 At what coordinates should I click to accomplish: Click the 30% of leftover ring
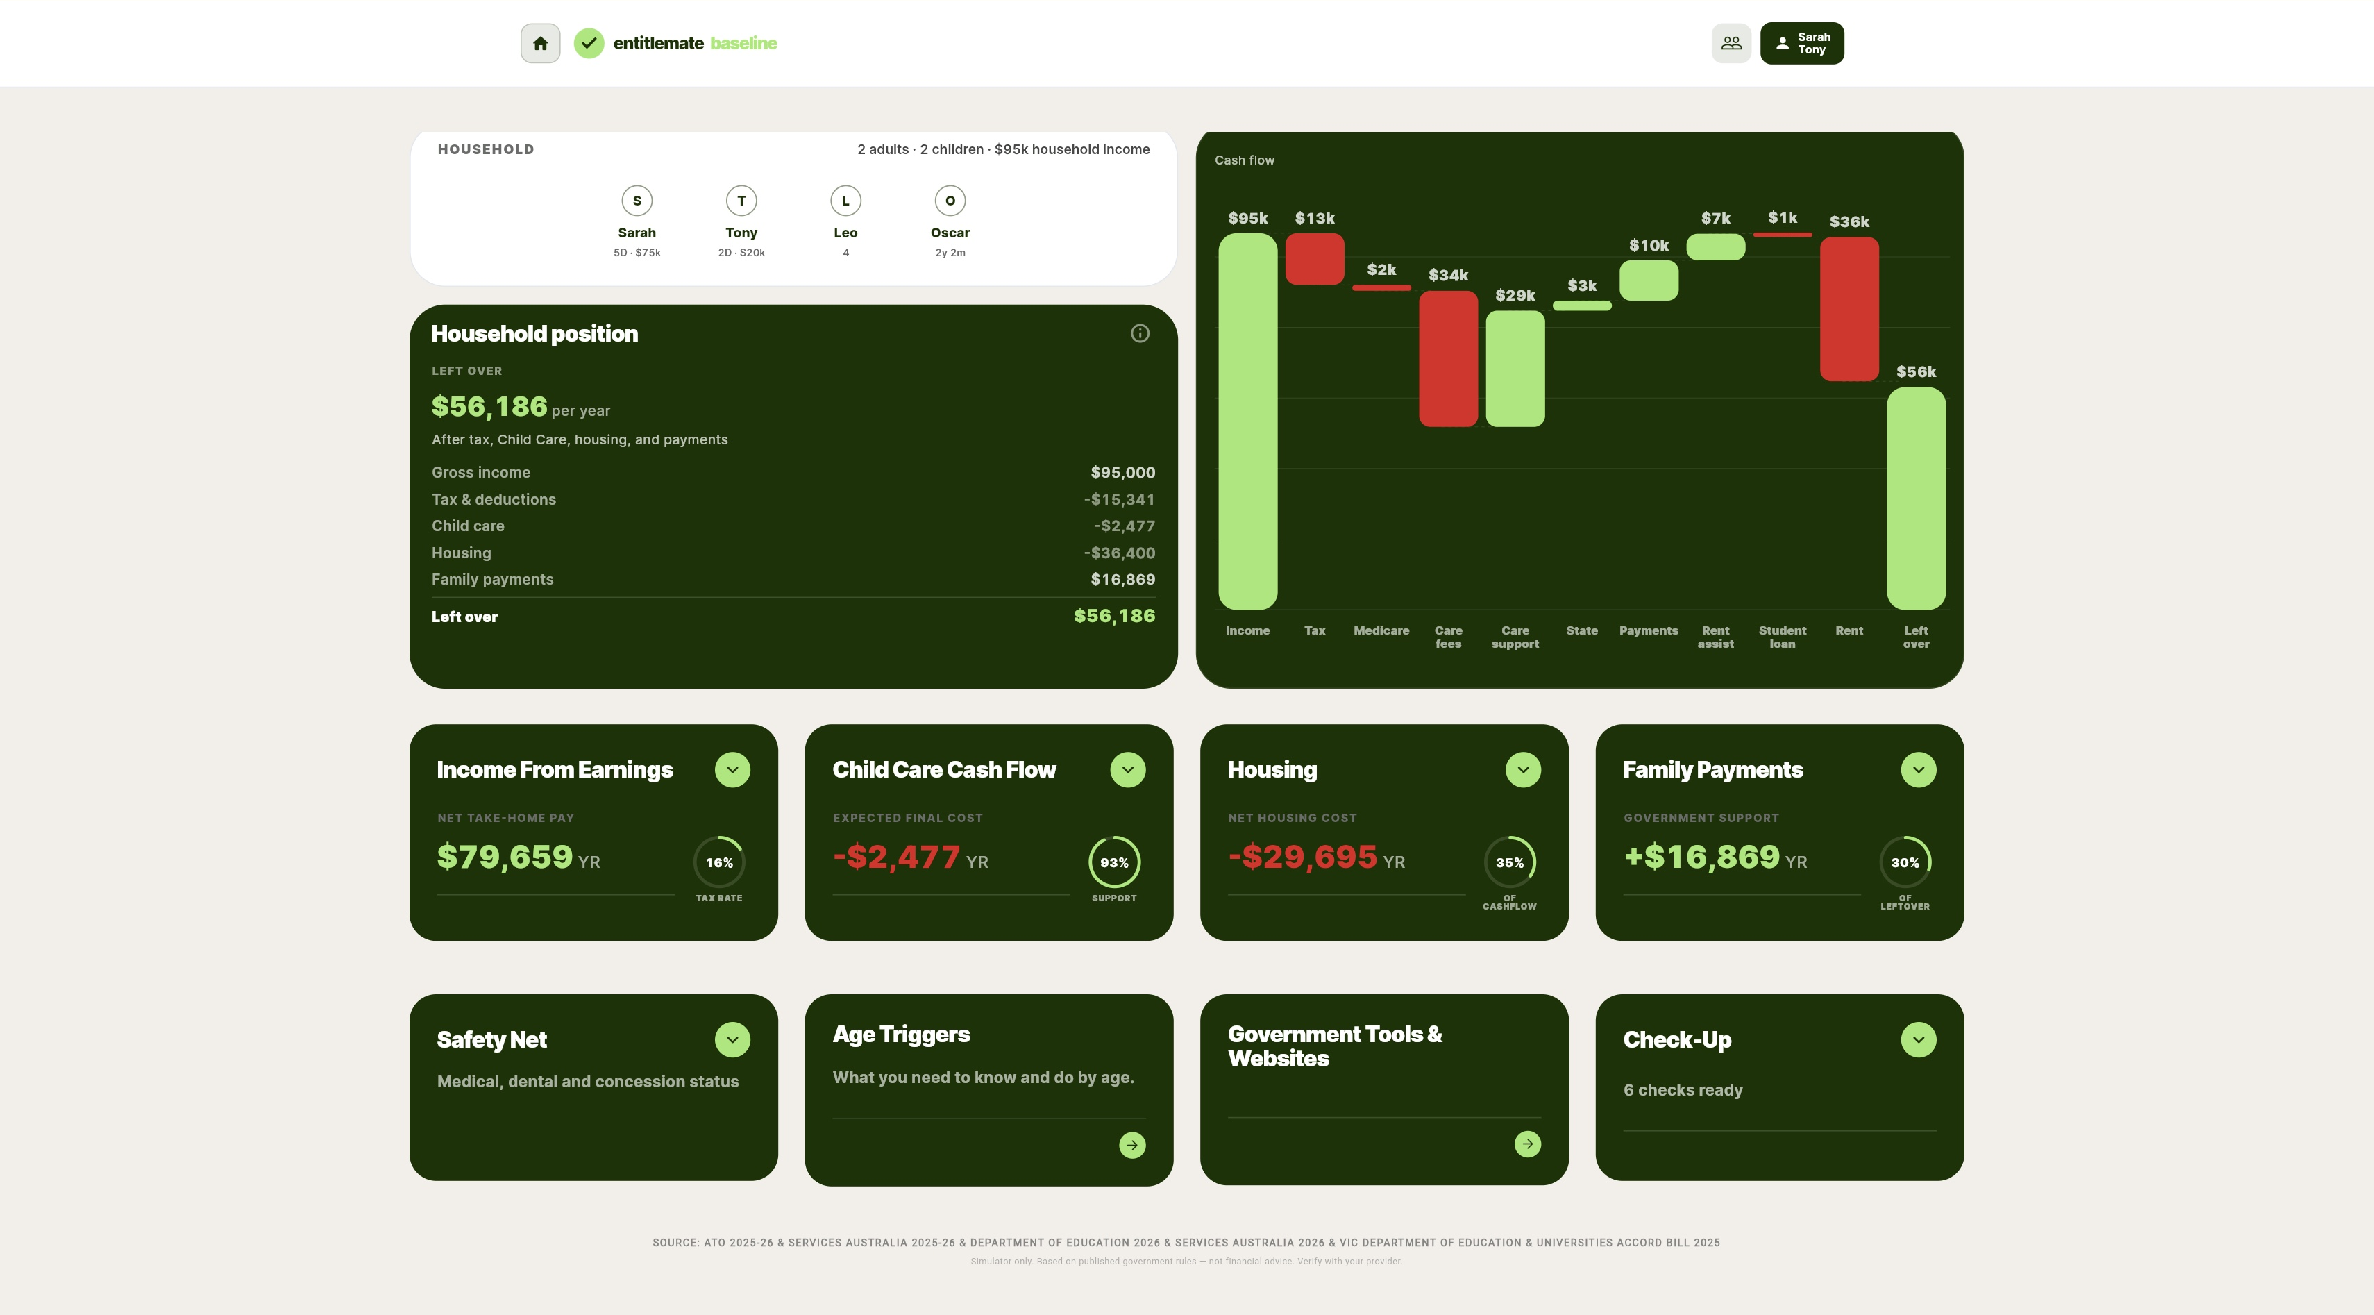(x=1905, y=862)
